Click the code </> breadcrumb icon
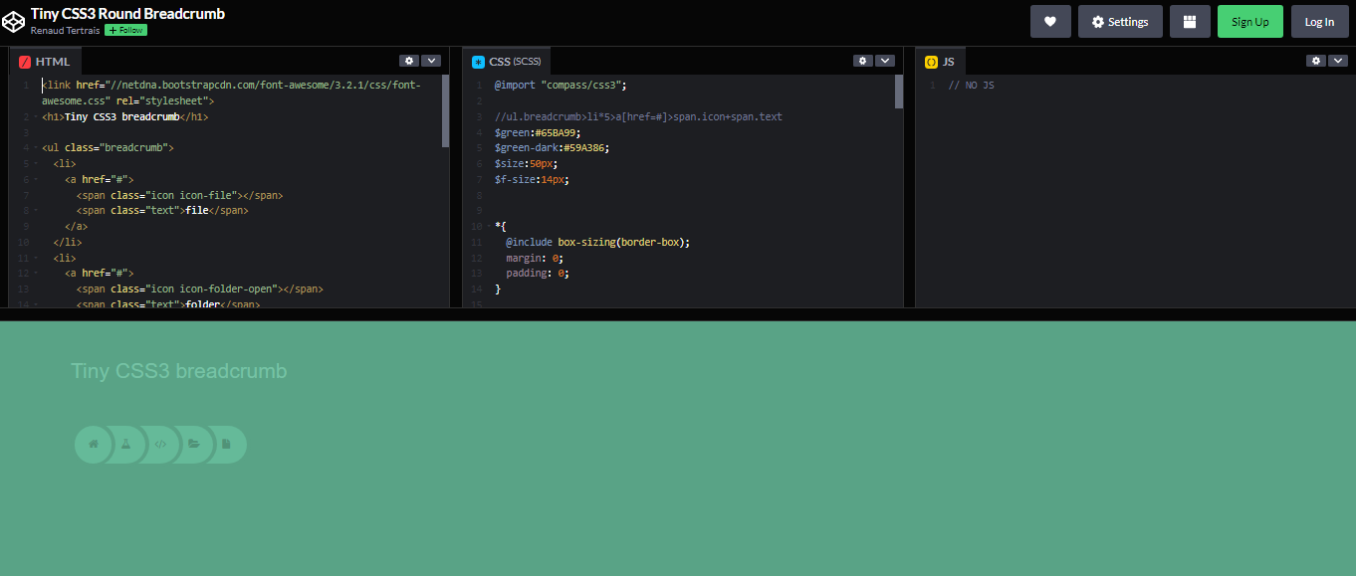Image resolution: width=1356 pixels, height=576 pixels. (x=160, y=445)
